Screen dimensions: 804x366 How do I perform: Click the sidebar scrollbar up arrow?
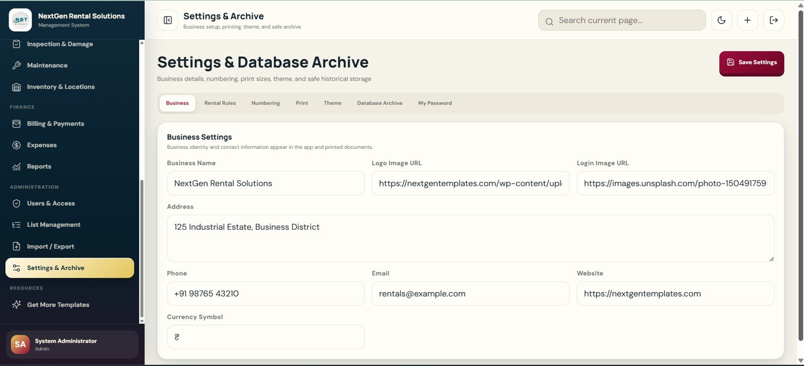click(x=142, y=43)
